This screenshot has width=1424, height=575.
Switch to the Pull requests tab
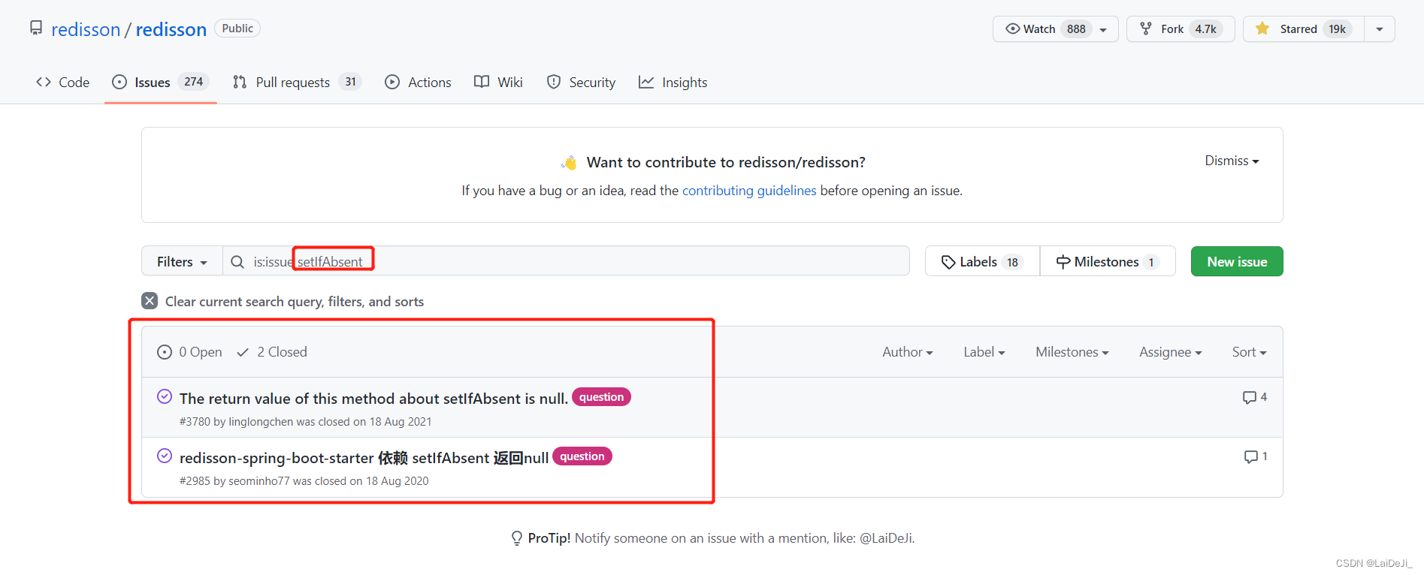tap(292, 83)
